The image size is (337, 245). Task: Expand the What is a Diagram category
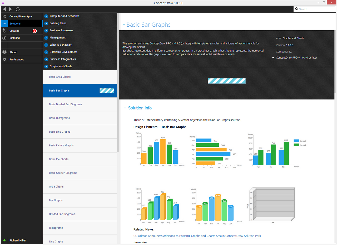point(46,45)
